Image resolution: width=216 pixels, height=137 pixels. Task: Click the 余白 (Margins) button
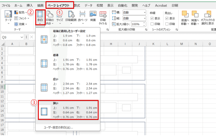click(x=40, y=17)
